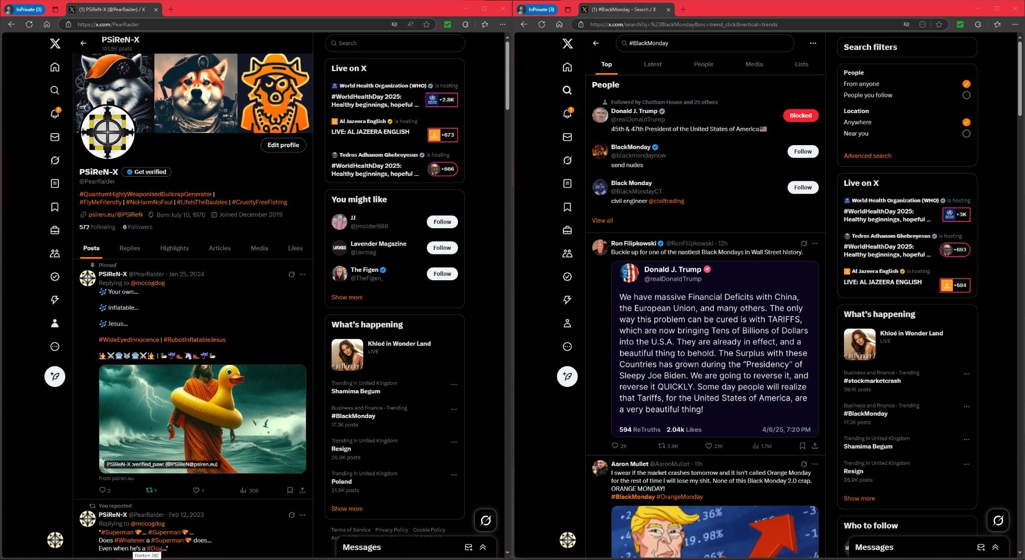Open Lists icon in right window's sidebar
1025x560 pixels.
pyautogui.click(x=568, y=184)
